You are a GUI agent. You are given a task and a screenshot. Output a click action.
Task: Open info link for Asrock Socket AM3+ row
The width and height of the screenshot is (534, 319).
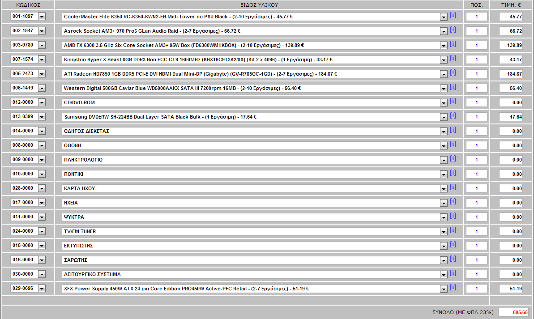pyautogui.click(x=453, y=30)
